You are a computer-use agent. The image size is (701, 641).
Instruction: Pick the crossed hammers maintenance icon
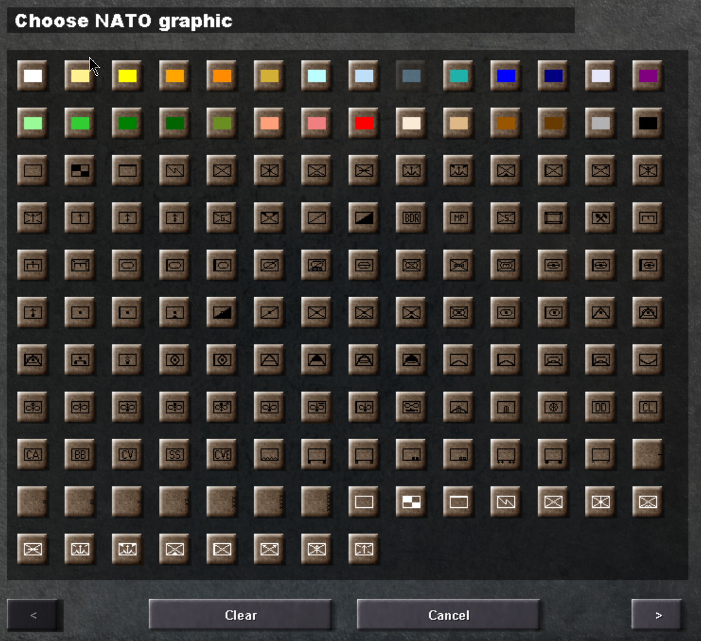pos(601,218)
